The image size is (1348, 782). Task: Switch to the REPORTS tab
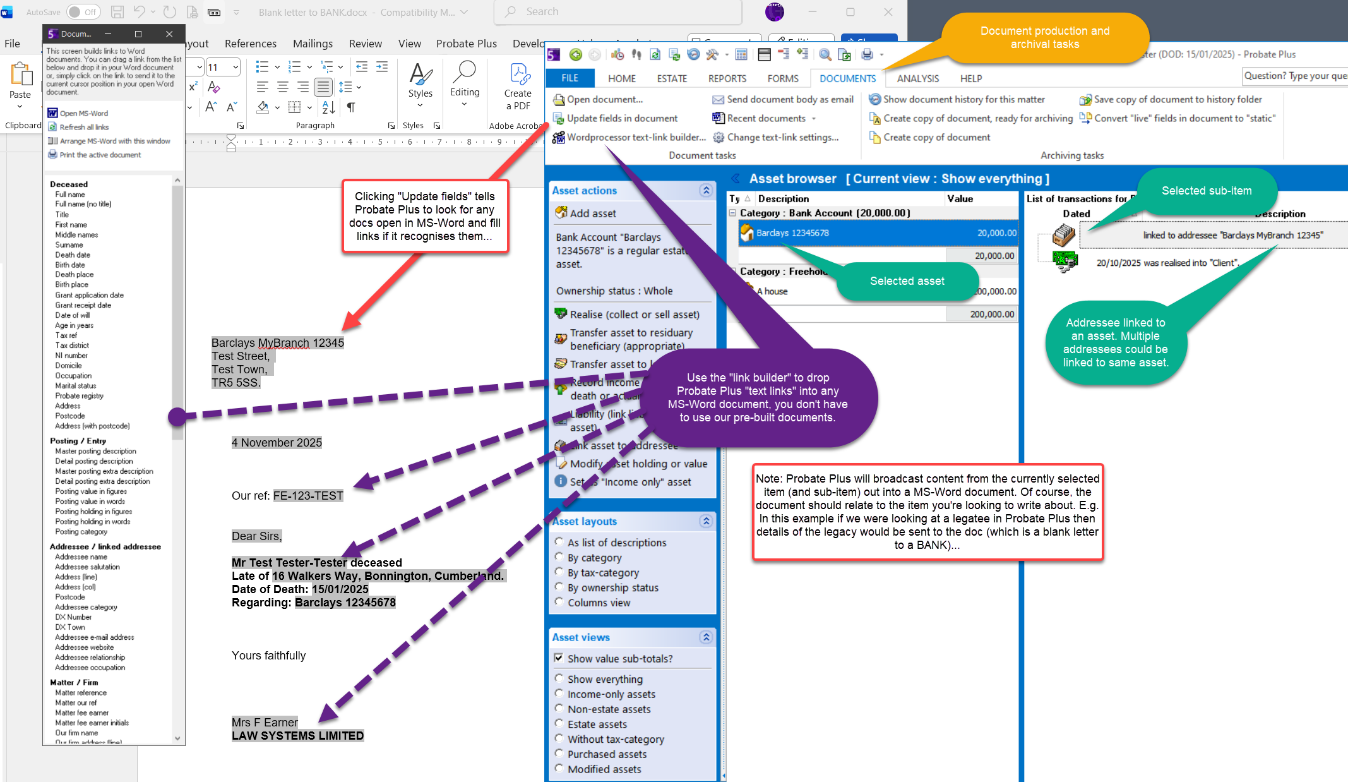[x=727, y=78]
